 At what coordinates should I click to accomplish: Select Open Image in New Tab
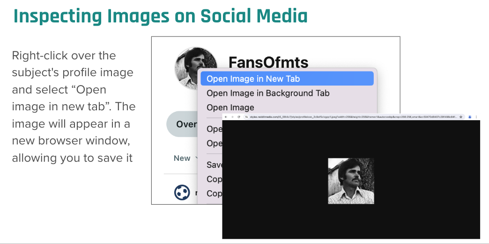[x=253, y=79]
